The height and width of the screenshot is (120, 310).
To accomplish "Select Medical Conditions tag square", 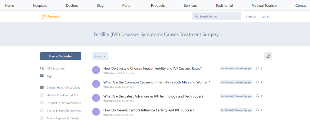I will coord(42,95).
